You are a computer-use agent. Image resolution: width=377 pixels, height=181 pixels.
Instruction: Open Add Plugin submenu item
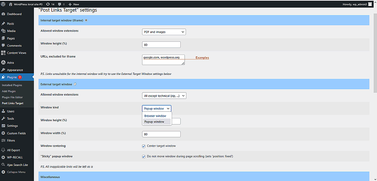(x=9, y=91)
